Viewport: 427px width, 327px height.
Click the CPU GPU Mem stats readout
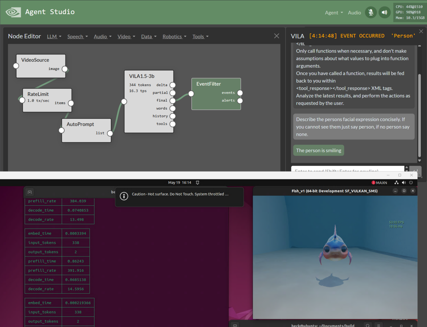pos(410,12)
